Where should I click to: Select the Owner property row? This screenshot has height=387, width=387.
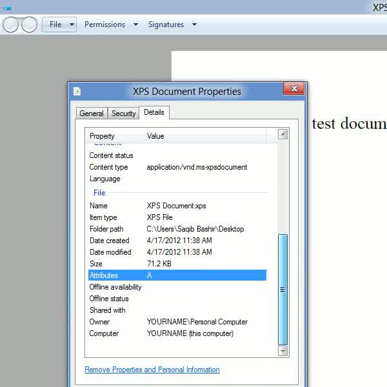177,322
